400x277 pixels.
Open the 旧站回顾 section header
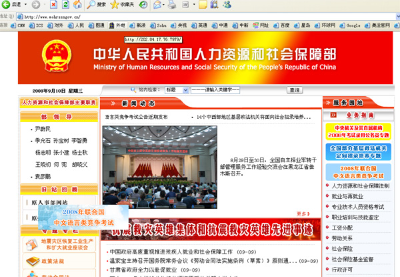59,190
